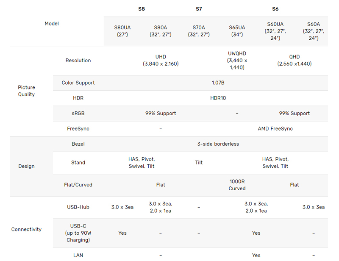Click the Color Support row label
The width and height of the screenshot is (339, 261).
[x=78, y=83]
